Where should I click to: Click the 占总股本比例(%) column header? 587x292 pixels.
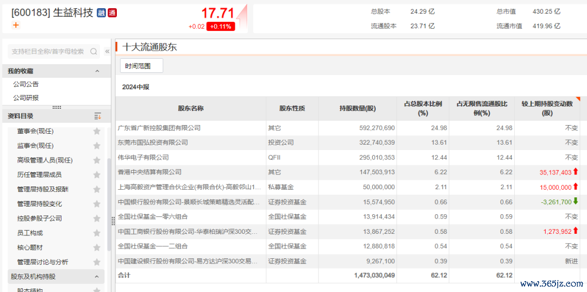click(x=423, y=109)
